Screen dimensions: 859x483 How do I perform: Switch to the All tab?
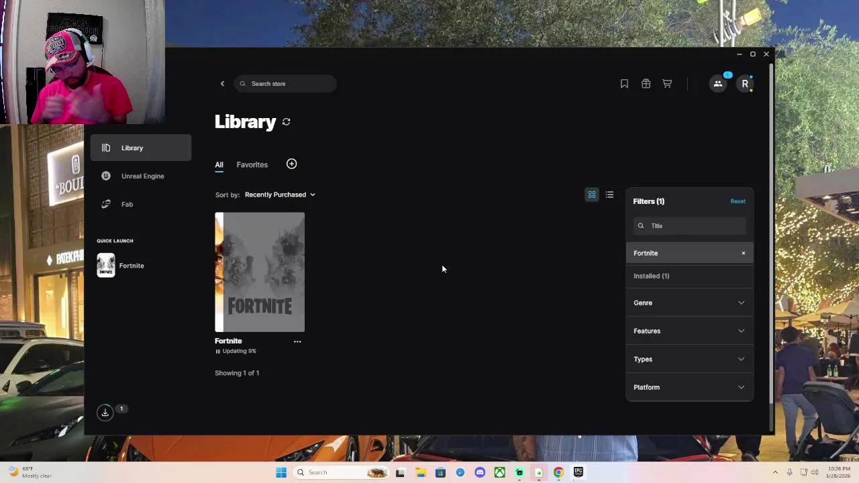[x=219, y=164]
